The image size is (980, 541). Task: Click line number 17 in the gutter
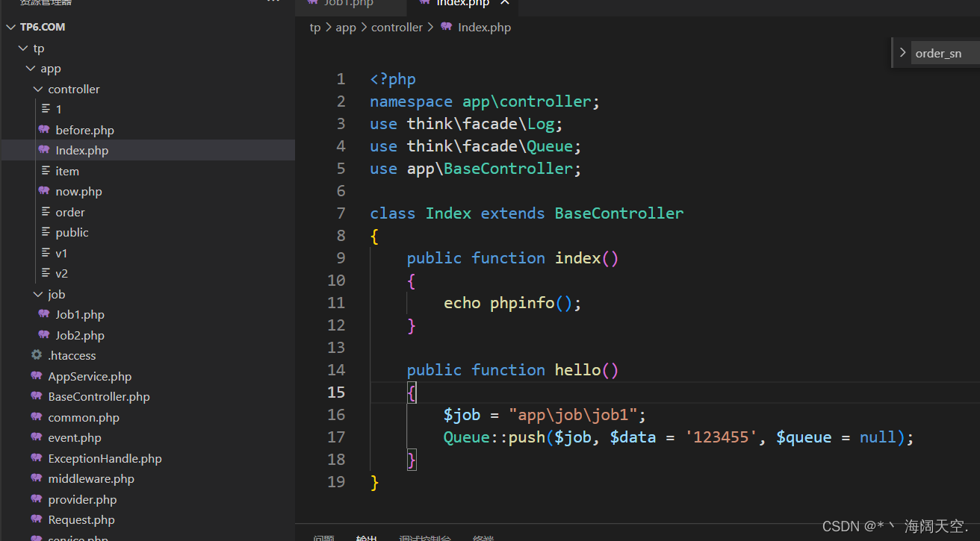tap(336, 437)
